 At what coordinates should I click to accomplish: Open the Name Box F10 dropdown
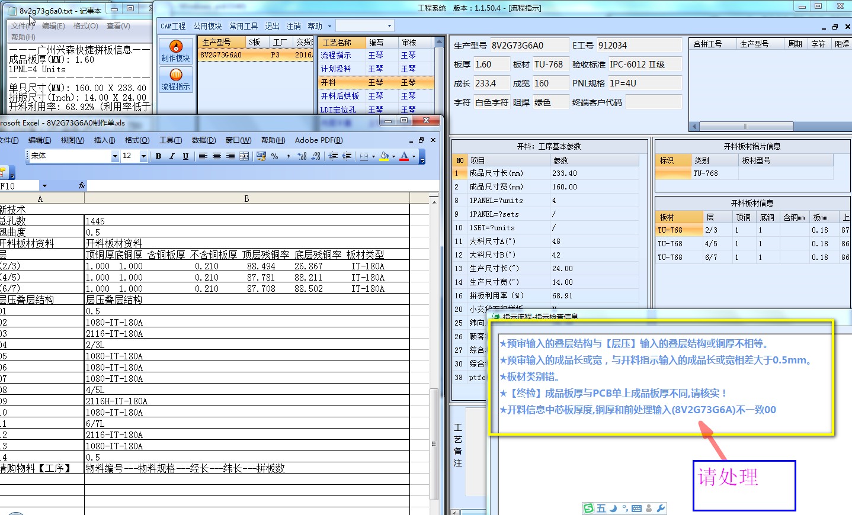click(x=44, y=186)
